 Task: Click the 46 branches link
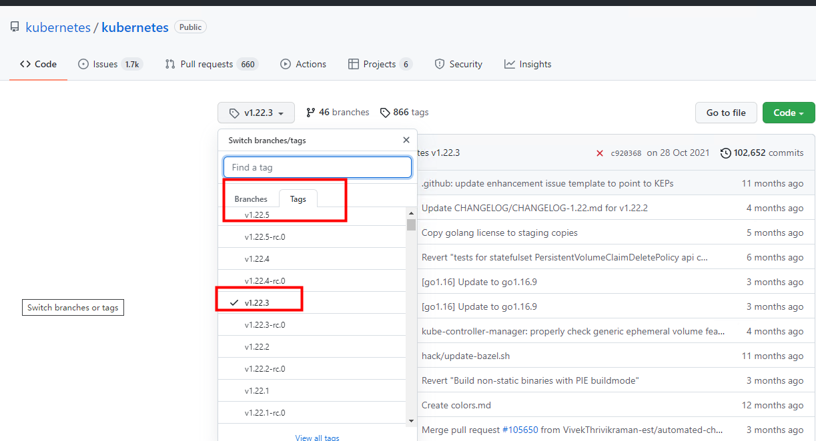coord(338,112)
